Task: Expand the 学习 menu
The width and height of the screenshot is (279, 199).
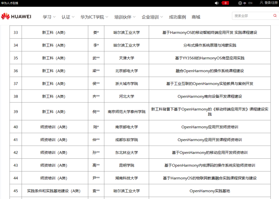Action: [49, 17]
